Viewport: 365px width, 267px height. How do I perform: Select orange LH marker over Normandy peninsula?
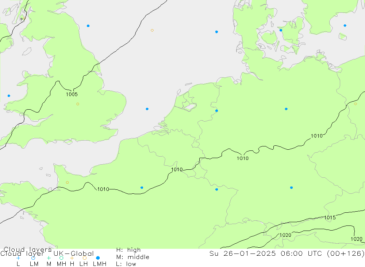pyautogui.click(x=67, y=182)
